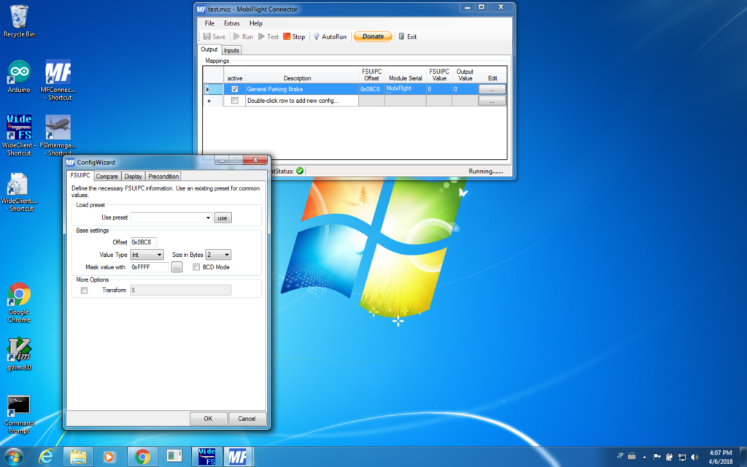Image resolution: width=747 pixels, height=467 pixels.
Task: Click the AutoRun lightbulb toolbar icon
Action: pyautogui.click(x=317, y=36)
